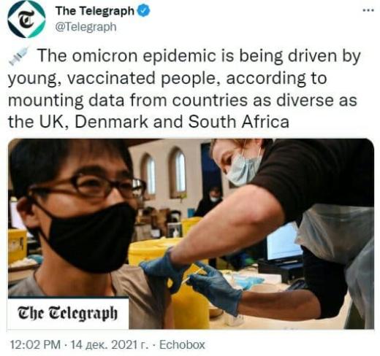Viewport: 380px width, 356px height.
Task: Click the @Telegraph handle
Action: pyautogui.click(x=85, y=27)
